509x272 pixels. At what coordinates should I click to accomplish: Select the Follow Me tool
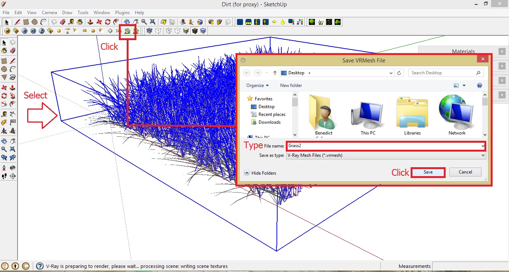point(13,96)
